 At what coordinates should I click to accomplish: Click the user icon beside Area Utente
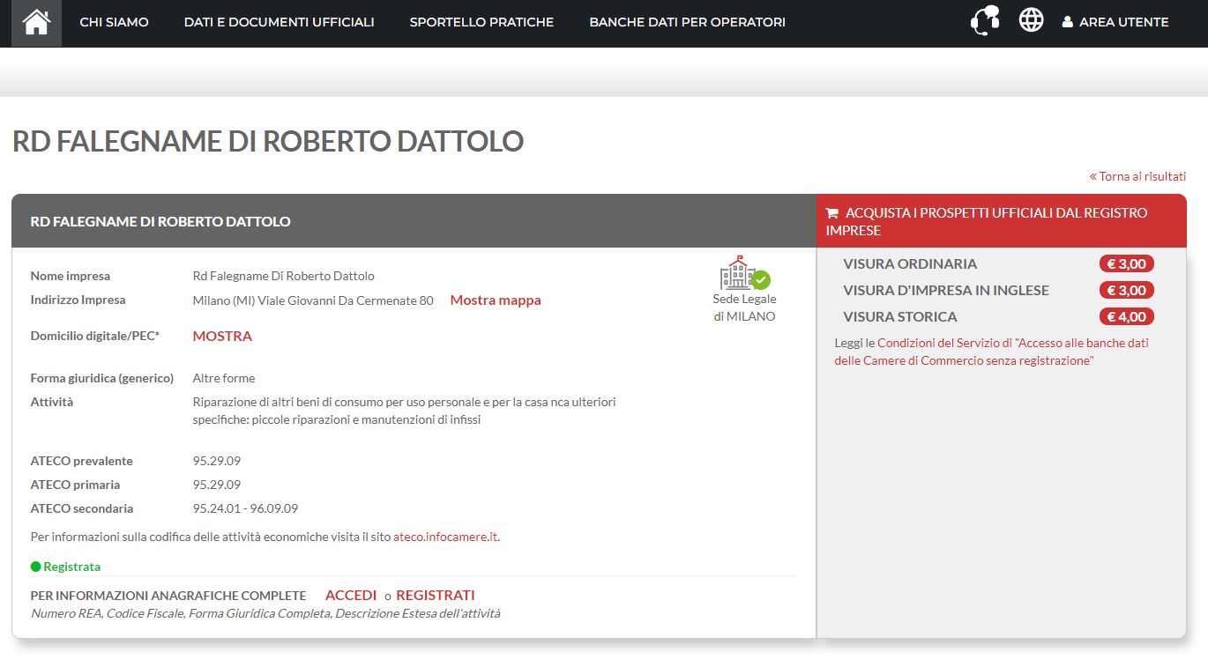(1067, 23)
